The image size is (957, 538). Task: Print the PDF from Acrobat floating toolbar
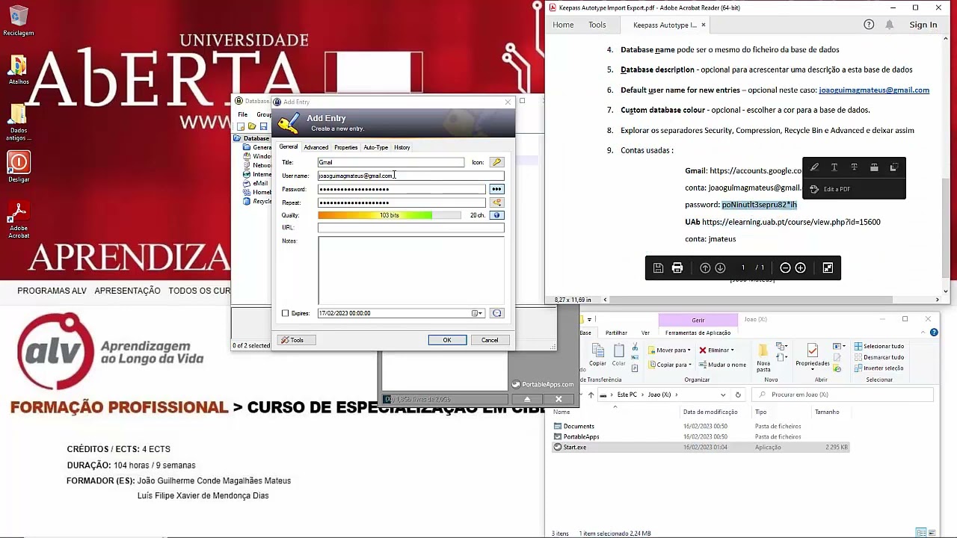(x=677, y=268)
